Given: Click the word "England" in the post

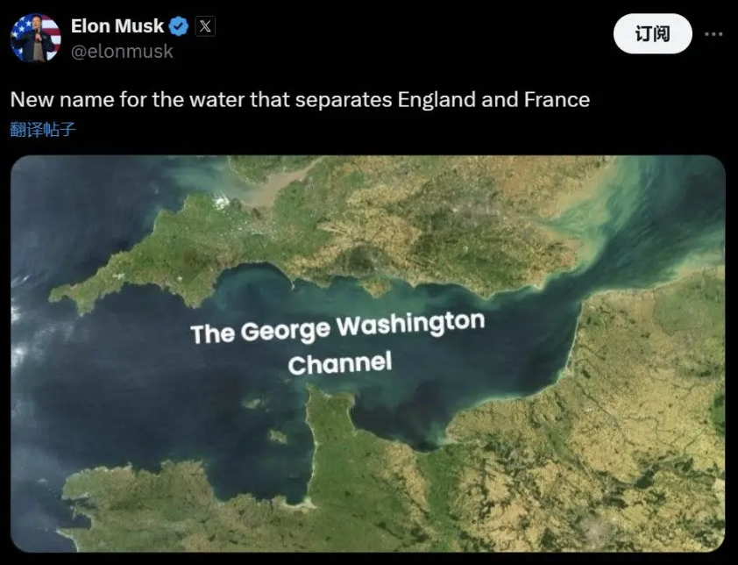Looking at the screenshot, I should [436, 99].
